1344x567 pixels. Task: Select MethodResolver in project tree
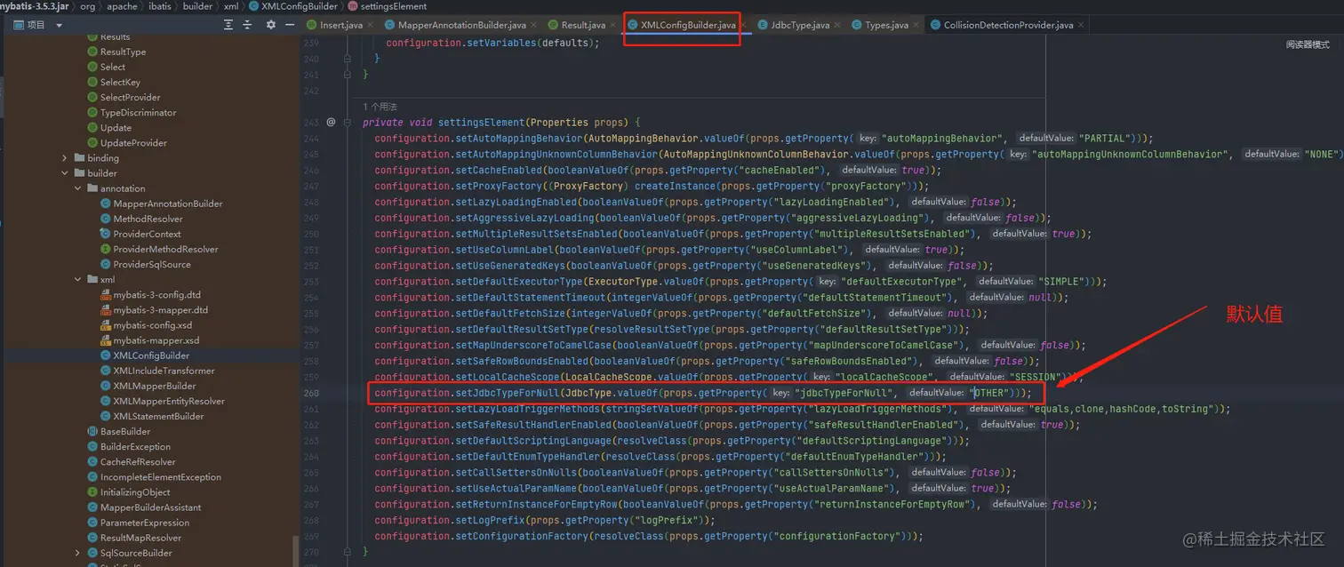(x=148, y=219)
